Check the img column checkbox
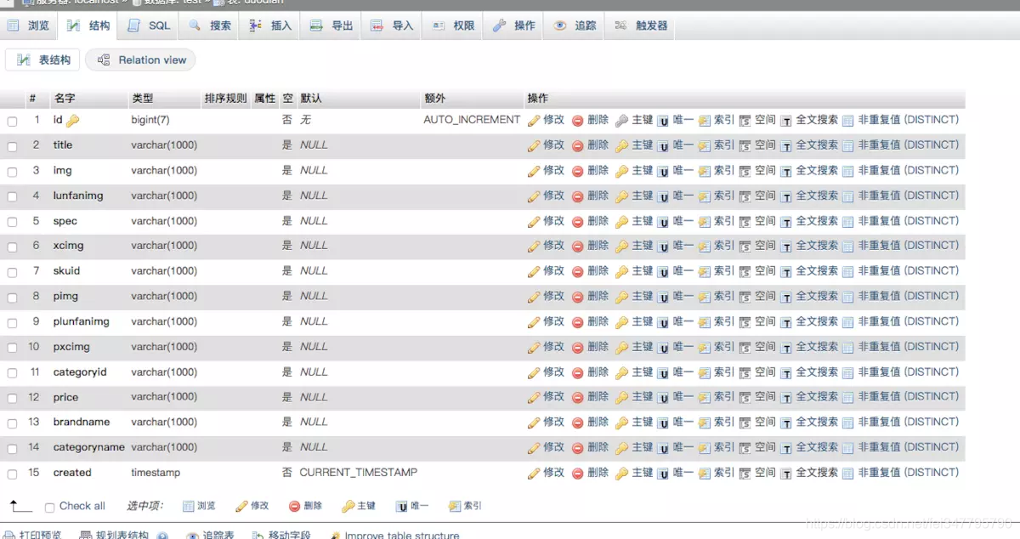Viewport: 1020px width, 539px height. 13,172
